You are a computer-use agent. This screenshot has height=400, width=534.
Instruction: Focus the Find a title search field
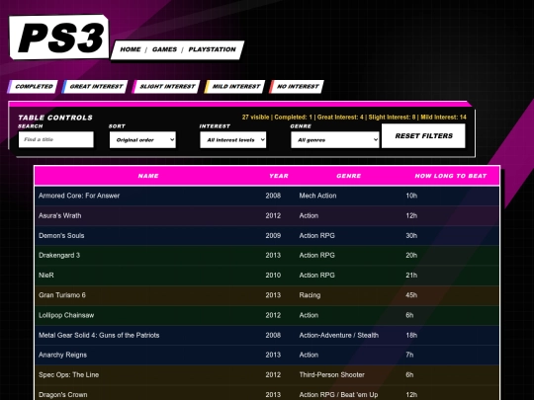(55, 139)
